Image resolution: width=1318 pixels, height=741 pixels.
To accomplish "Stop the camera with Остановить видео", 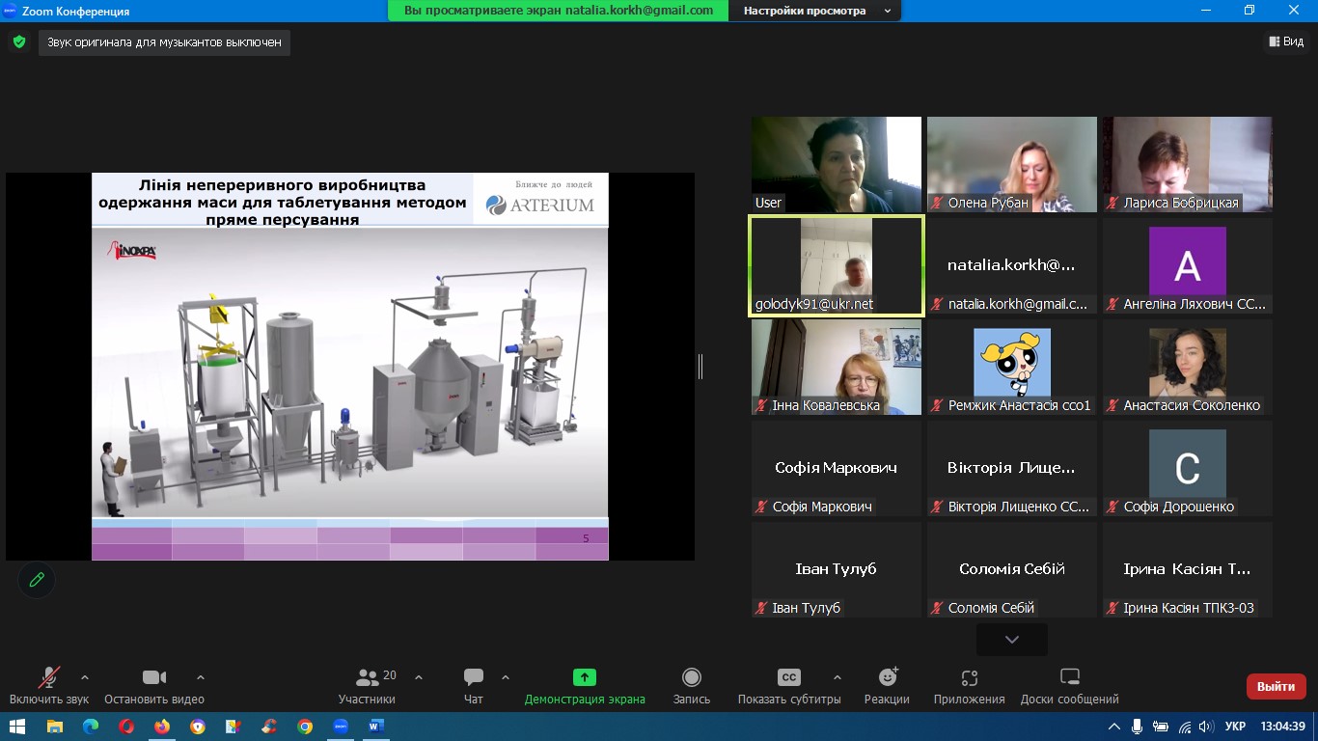I will point(154,685).
